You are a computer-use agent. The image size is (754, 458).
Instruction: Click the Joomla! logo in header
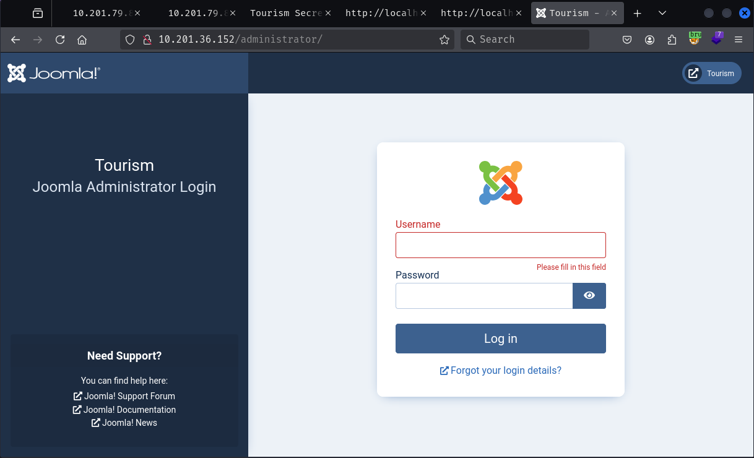[x=54, y=73]
